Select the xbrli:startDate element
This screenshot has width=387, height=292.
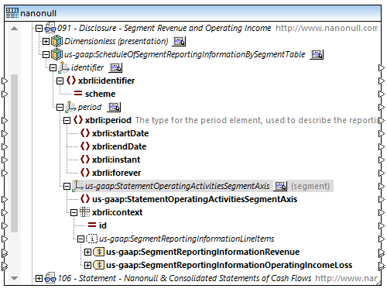pyautogui.click(x=120, y=133)
